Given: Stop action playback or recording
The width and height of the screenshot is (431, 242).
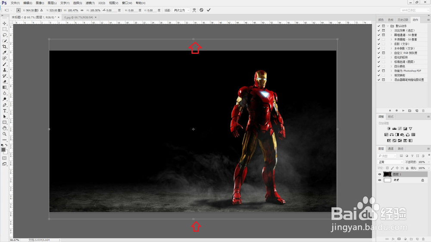Looking at the screenshot, I should [390, 110].
